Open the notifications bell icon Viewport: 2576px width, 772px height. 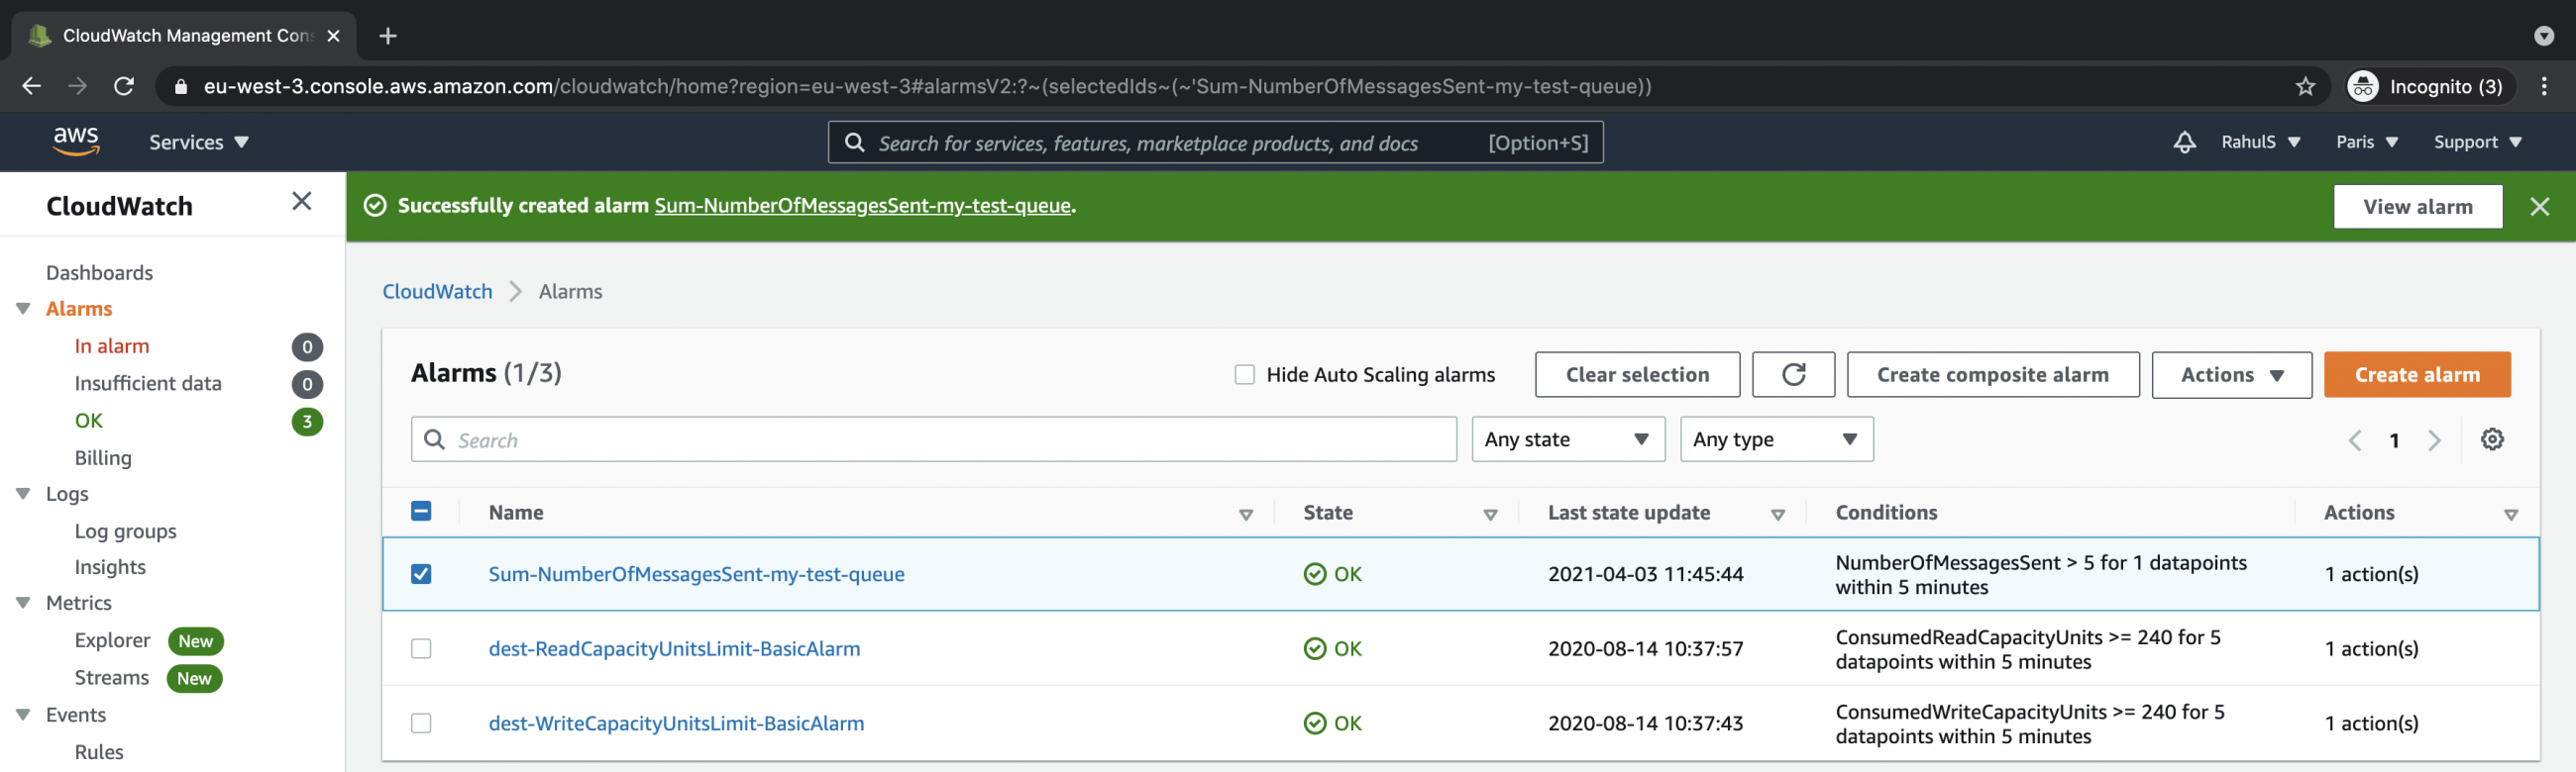point(2184,142)
